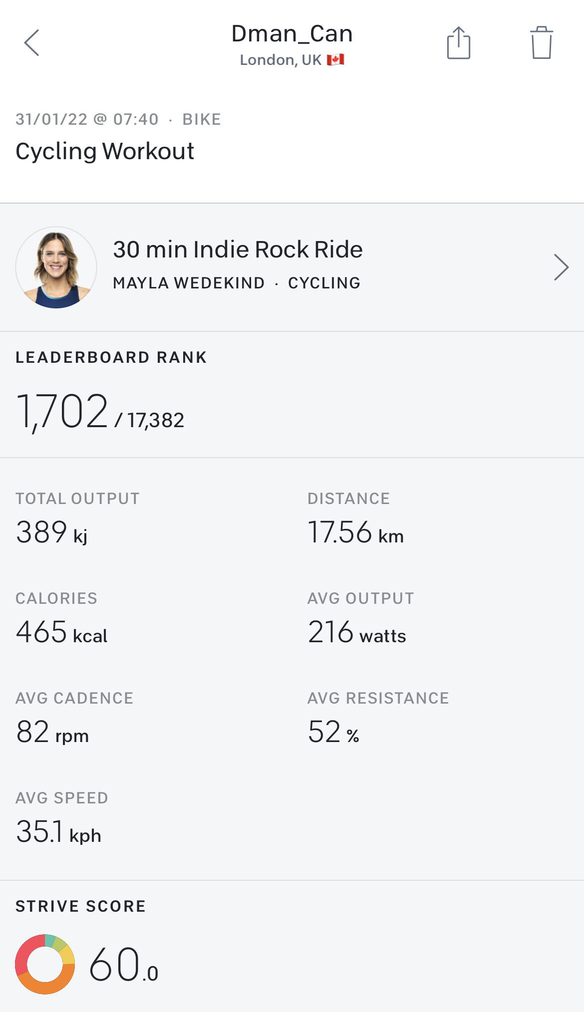Tap the Distance 17.56 km stat
Screen dimensions: 584x1012
pos(355,532)
